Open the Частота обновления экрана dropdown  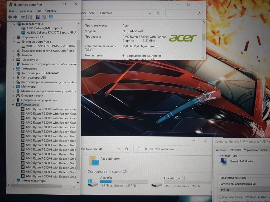(x=244, y=190)
